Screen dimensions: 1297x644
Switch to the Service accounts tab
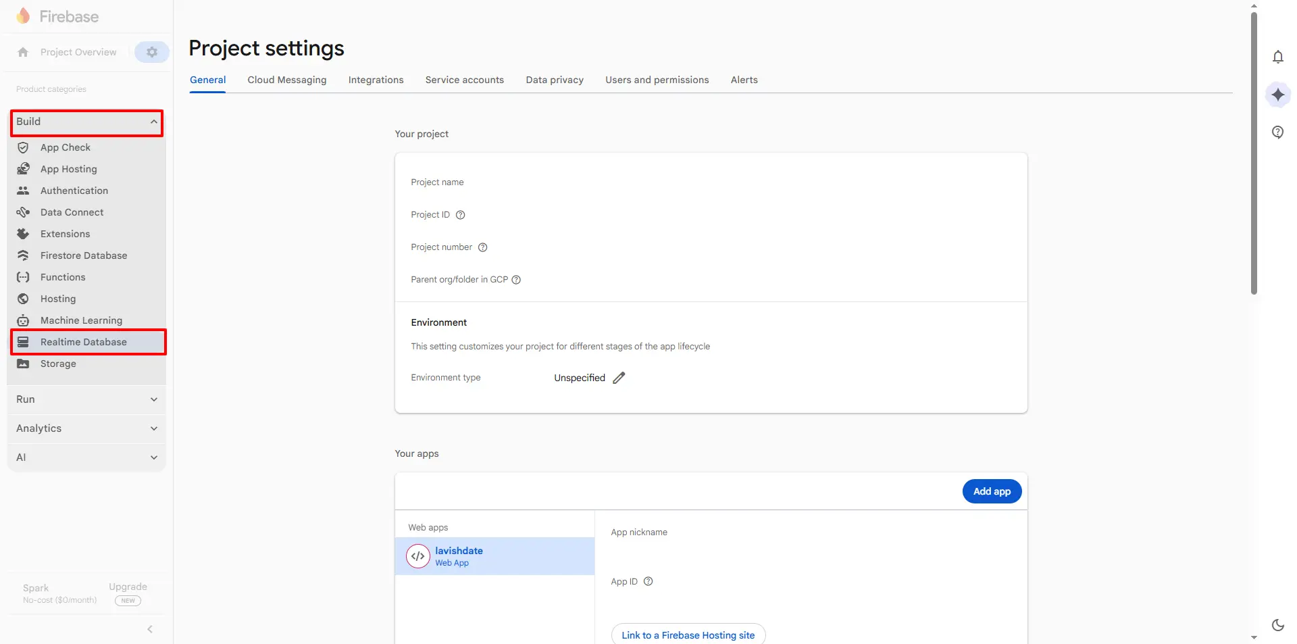coord(464,80)
